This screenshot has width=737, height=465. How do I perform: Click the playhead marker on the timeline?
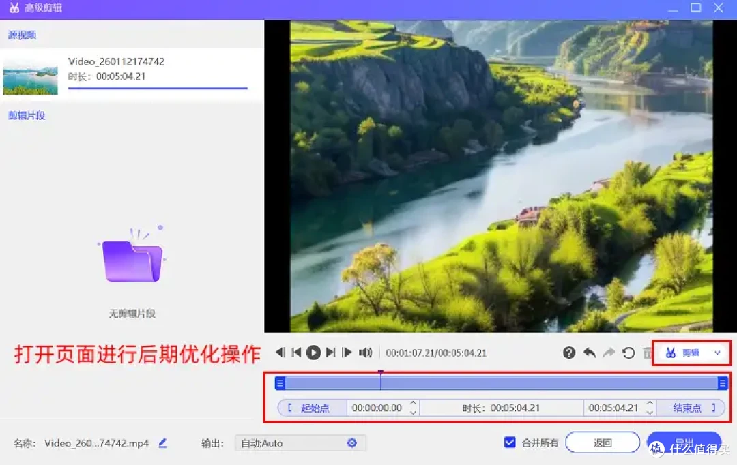(x=381, y=378)
